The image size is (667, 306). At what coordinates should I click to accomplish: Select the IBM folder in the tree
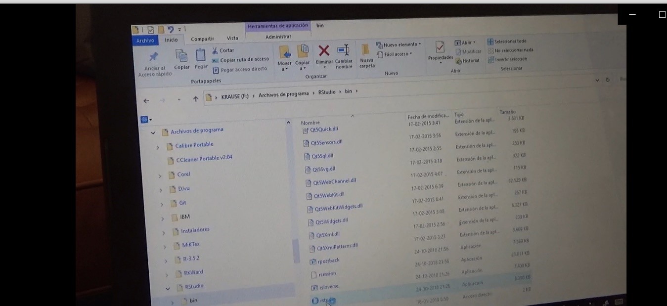(180, 217)
